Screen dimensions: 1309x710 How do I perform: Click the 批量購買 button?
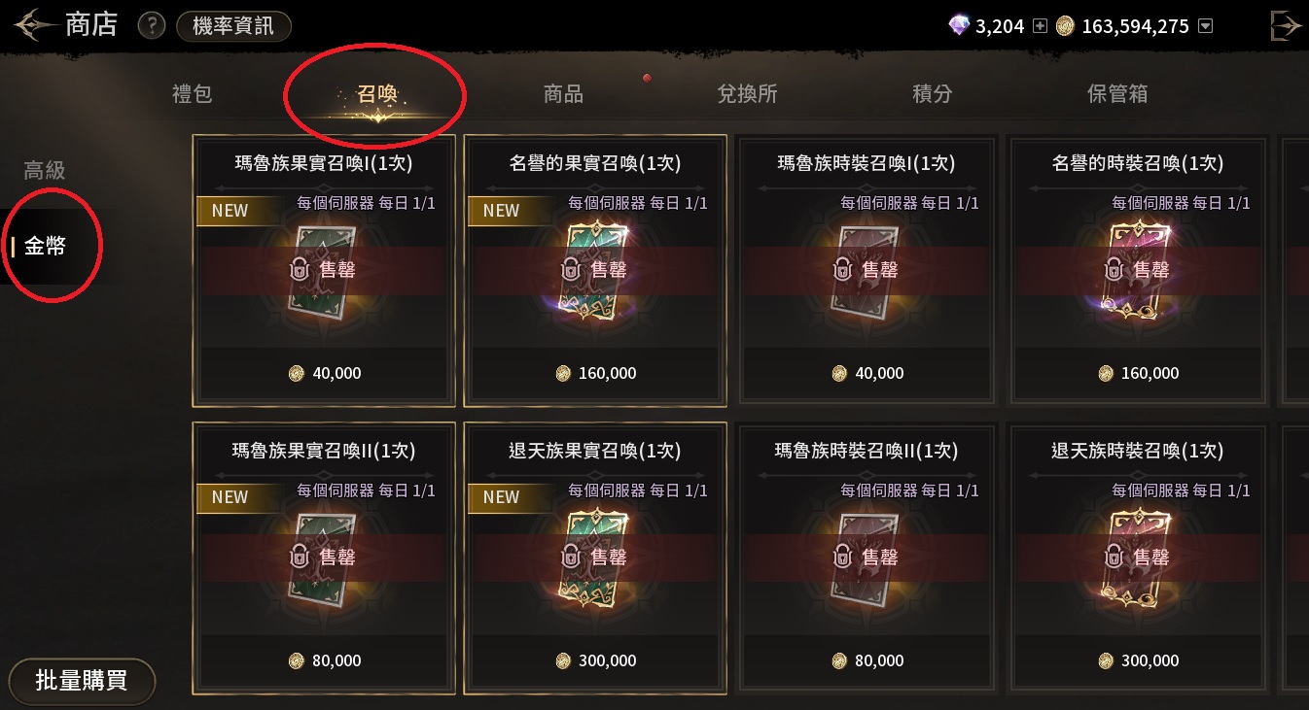[82, 680]
